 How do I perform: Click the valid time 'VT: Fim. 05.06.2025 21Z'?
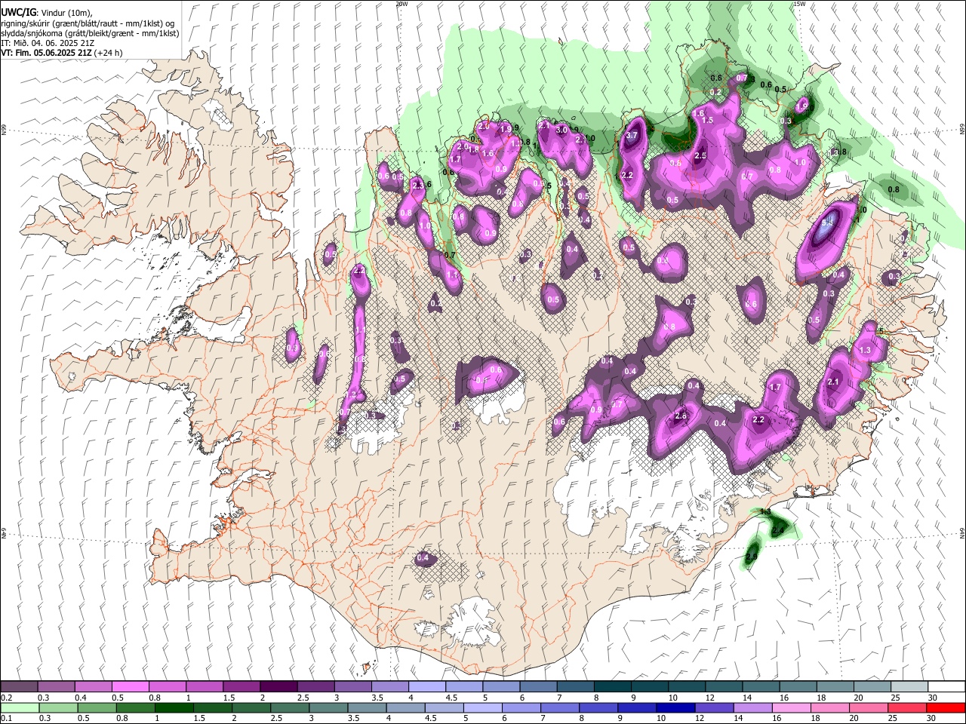pos(46,53)
